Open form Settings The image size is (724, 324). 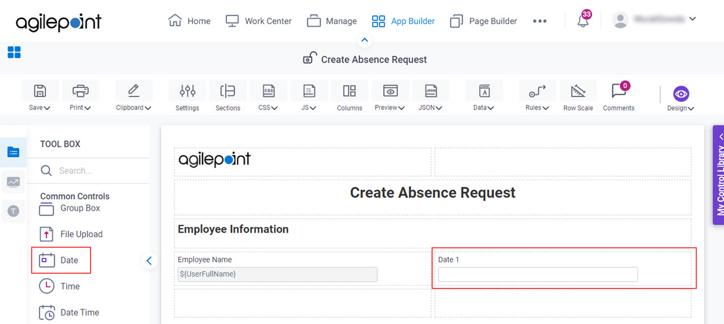tap(187, 97)
